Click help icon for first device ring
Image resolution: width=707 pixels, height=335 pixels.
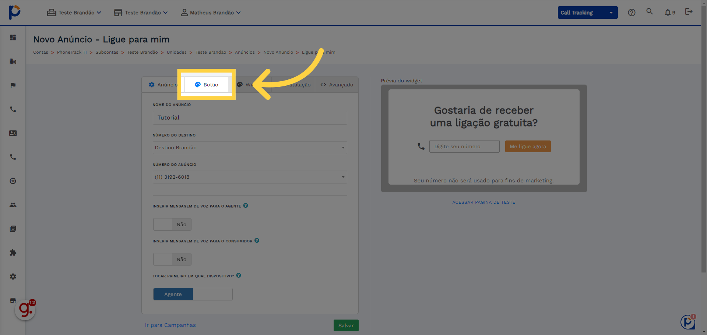(239, 275)
